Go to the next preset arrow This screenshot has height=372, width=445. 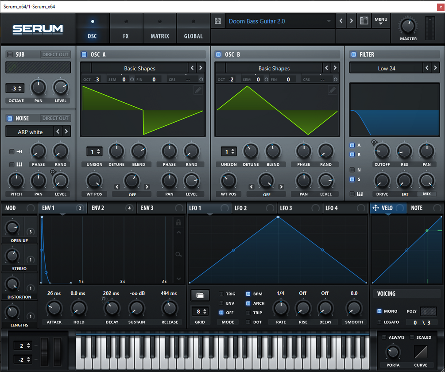click(351, 21)
